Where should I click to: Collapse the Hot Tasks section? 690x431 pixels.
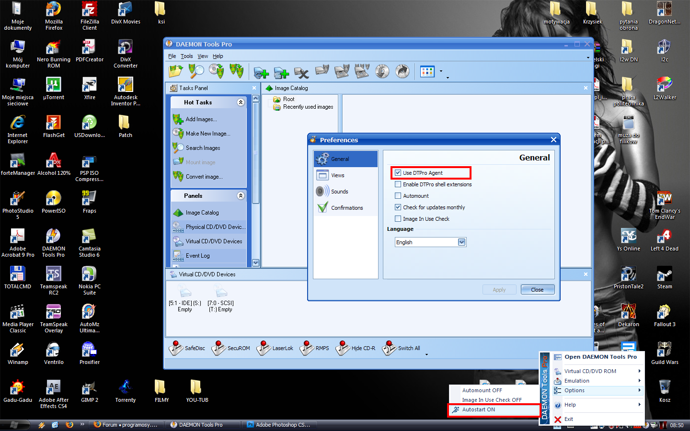click(241, 102)
